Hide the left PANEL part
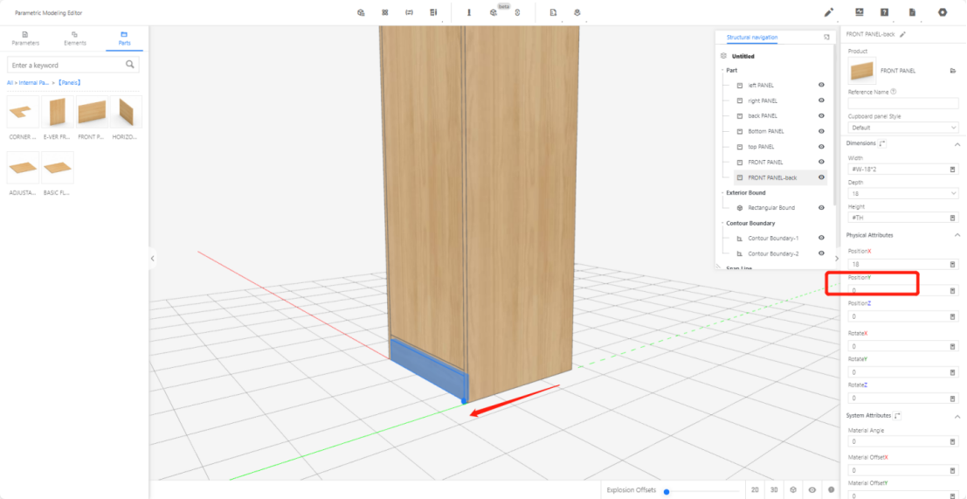The height and width of the screenshot is (499, 967). (821, 86)
